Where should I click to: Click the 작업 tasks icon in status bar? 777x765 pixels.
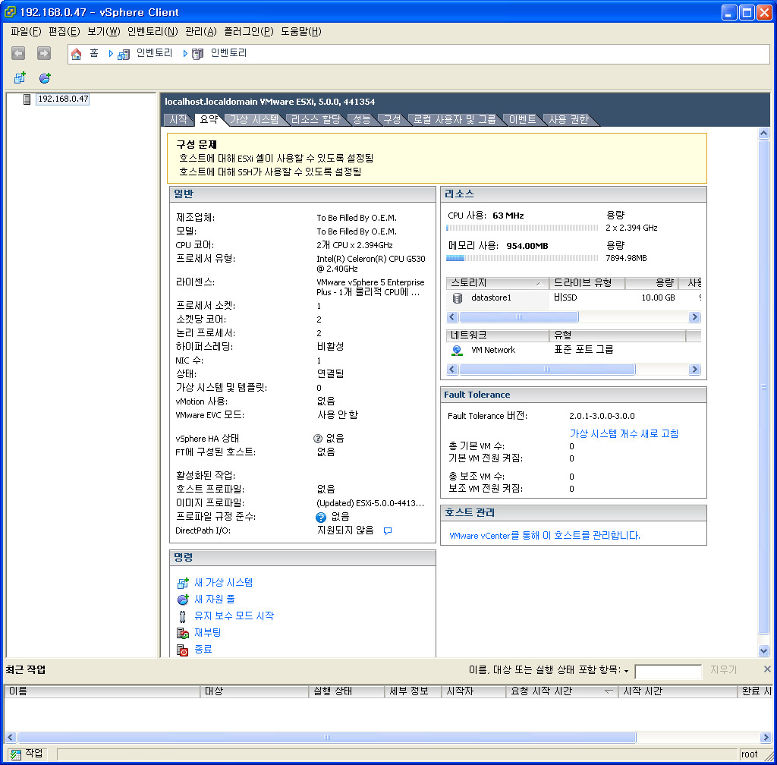[16, 754]
